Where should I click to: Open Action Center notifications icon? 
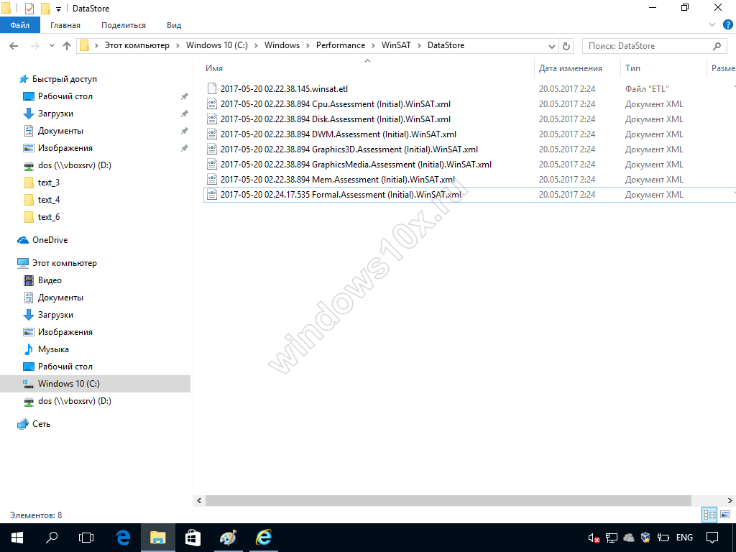[712, 538]
